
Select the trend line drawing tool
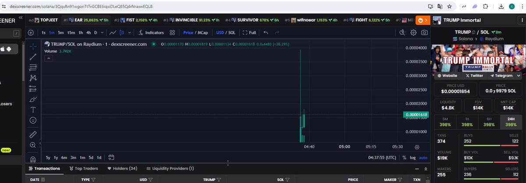(33, 57)
